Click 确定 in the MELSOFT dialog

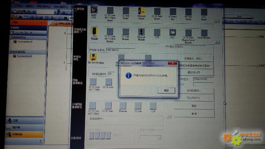[x=166, y=90]
